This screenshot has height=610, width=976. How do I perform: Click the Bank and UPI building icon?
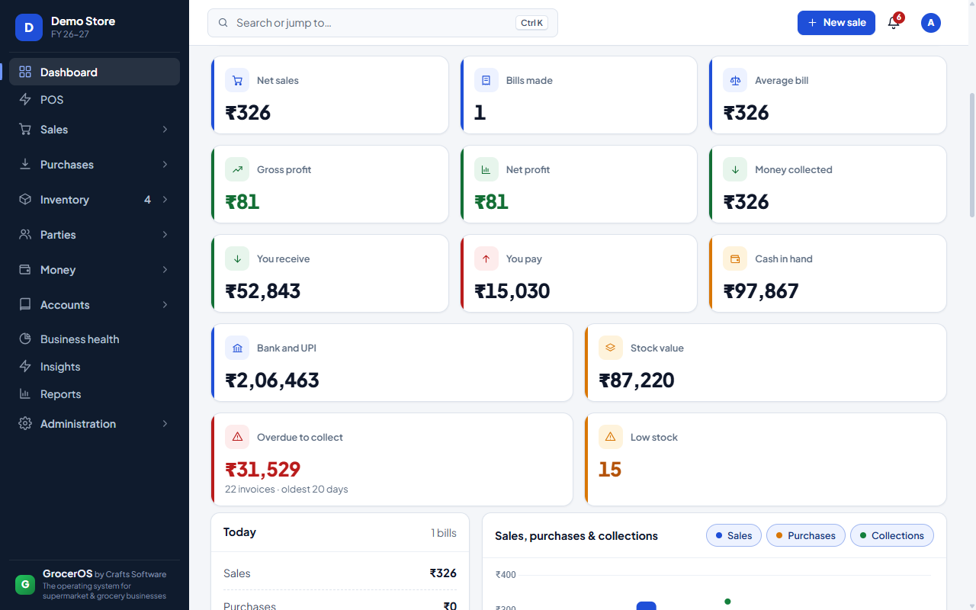pyautogui.click(x=237, y=348)
